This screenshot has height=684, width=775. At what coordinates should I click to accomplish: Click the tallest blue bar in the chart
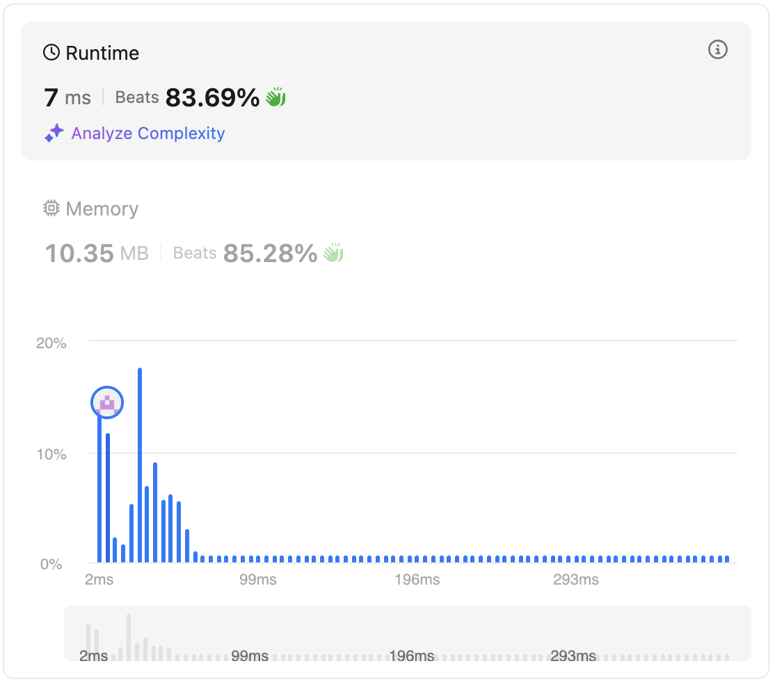140,464
